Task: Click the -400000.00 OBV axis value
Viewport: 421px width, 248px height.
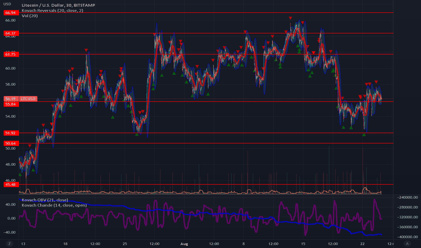Action: tap(407, 237)
